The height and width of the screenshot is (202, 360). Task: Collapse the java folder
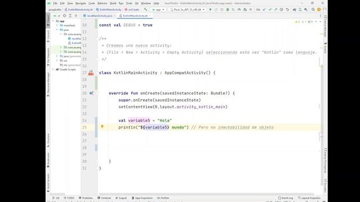[57, 30]
